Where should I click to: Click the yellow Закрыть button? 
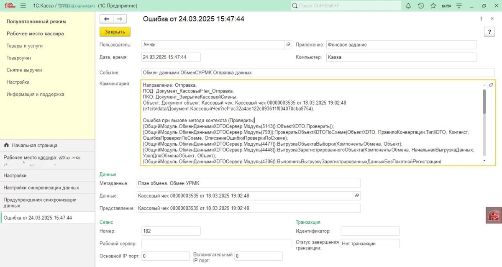coord(115,32)
